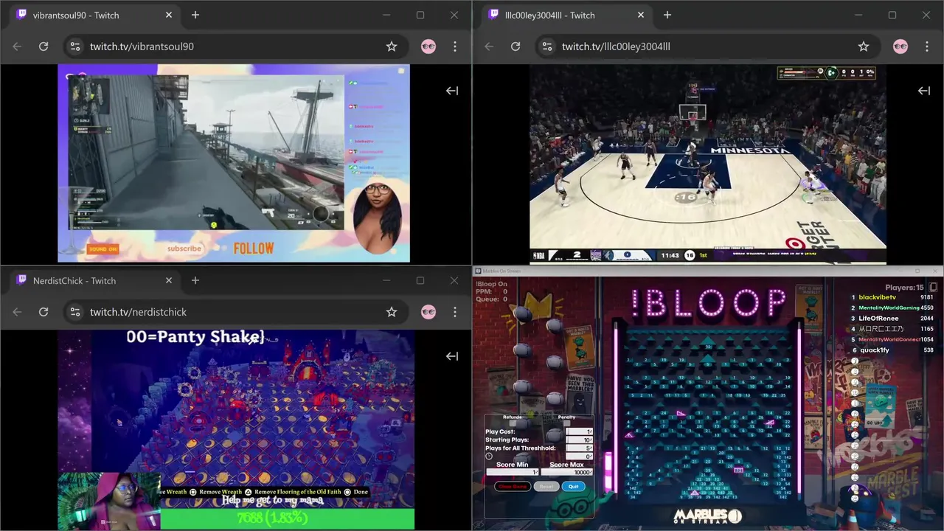Image resolution: width=944 pixels, height=531 pixels.
Task: Enable the Penalty checkbox in Marbles On Stream
Action: [566, 423]
